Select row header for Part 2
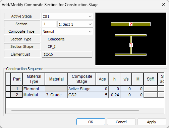 pos(8,95)
